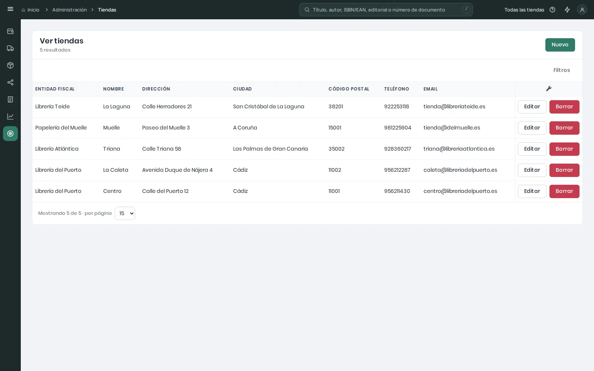
Task: Open the delivery truck sidebar icon
Action: pyautogui.click(x=10, y=49)
